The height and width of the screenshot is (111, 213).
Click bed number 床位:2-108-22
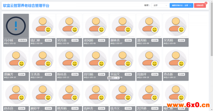(x=170, y=77)
